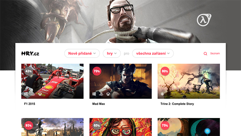The image size is (241, 136).
Task: Click the PlayStation icon on Mad Max
Action: click(x=101, y=94)
